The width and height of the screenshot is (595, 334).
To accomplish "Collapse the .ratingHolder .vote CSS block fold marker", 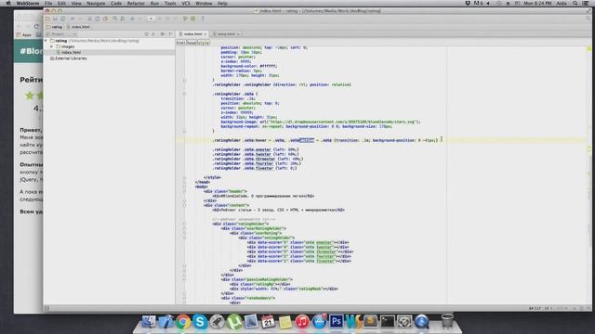I will pos(184,94).
